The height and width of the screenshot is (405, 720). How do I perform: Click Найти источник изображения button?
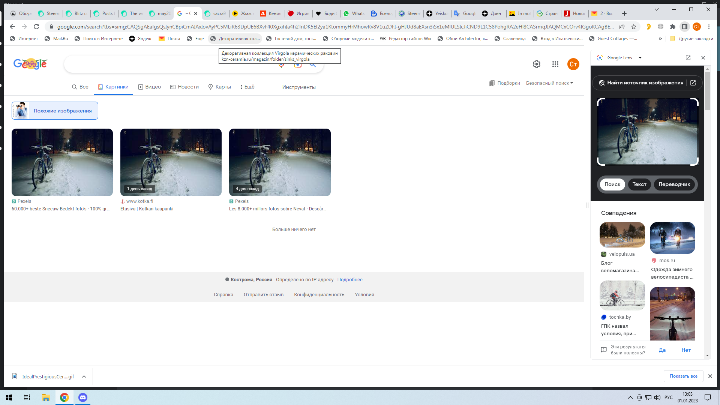point(645,83)
